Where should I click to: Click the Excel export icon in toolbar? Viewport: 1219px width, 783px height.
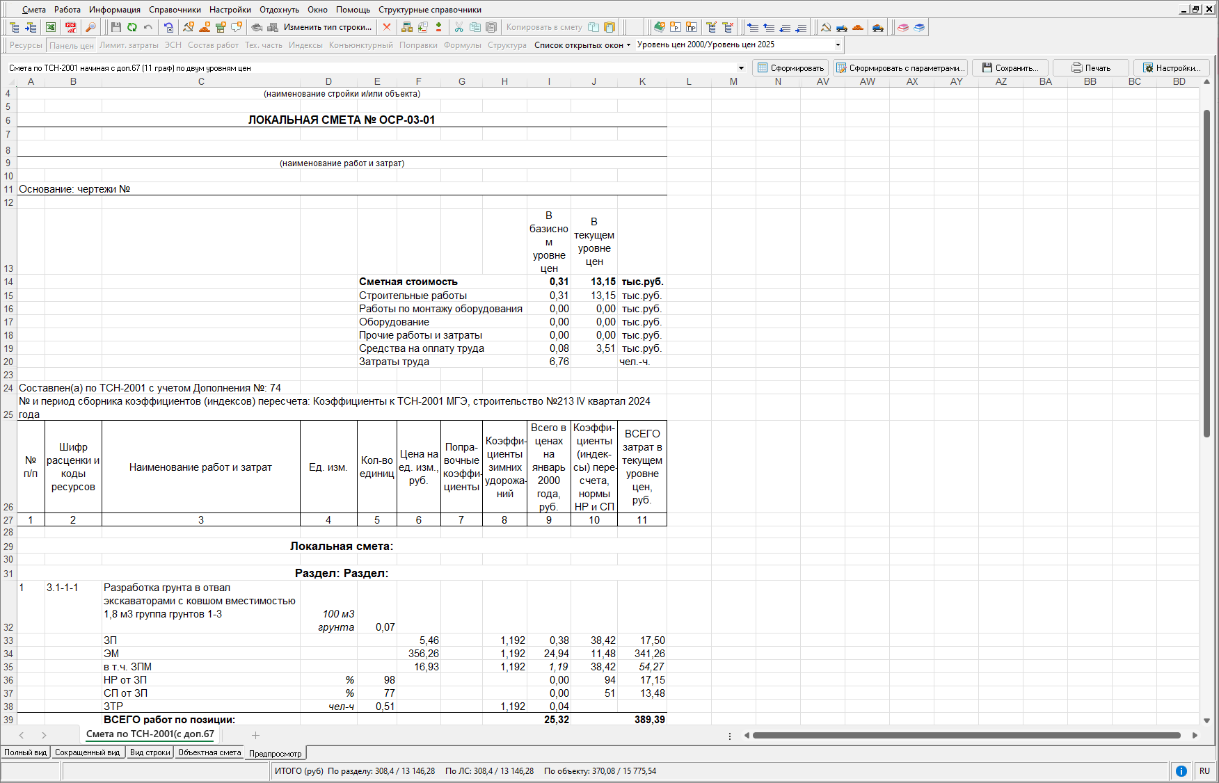click(51, 27)
